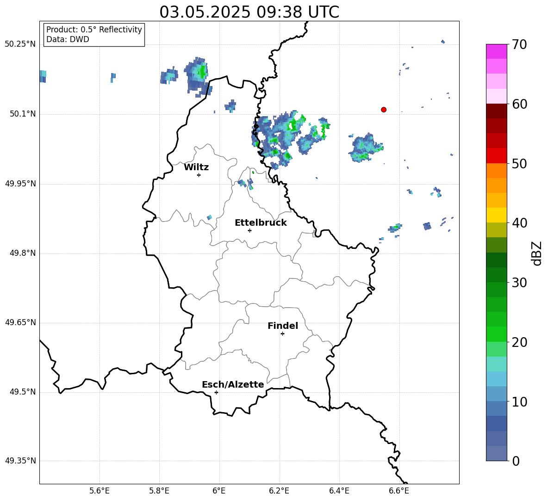Click the yellow colorbar segment above 40

(497, 215)
